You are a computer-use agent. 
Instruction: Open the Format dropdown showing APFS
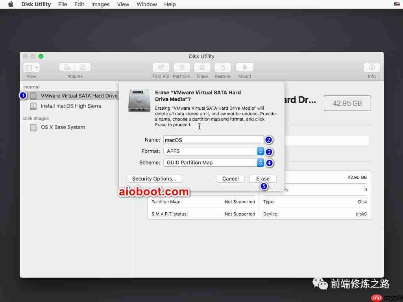pyautogui.click(x=213, y=151)
